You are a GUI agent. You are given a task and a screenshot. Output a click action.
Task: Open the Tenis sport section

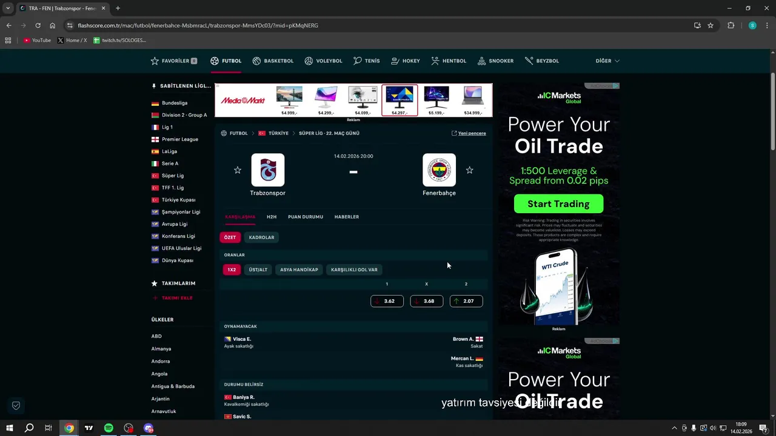pyautogui.click(x=367, y=61)
